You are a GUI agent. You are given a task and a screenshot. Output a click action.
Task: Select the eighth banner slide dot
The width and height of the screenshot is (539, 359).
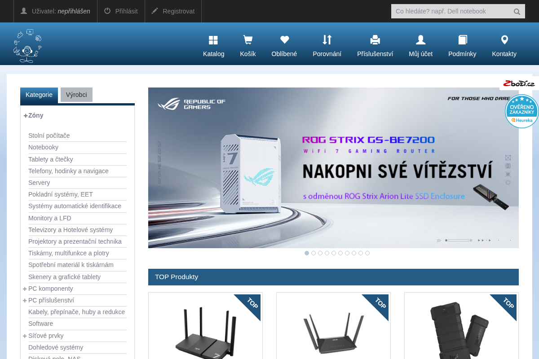(354, 253)
